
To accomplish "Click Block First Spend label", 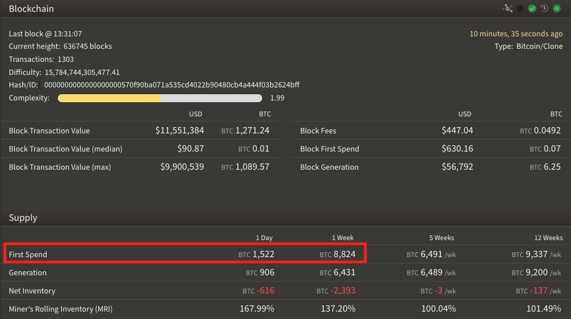I will tap(330, 149).
